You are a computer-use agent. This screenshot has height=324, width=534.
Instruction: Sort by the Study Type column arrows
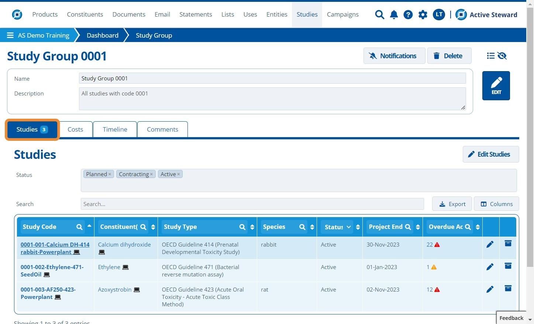[x=252, y=227]
